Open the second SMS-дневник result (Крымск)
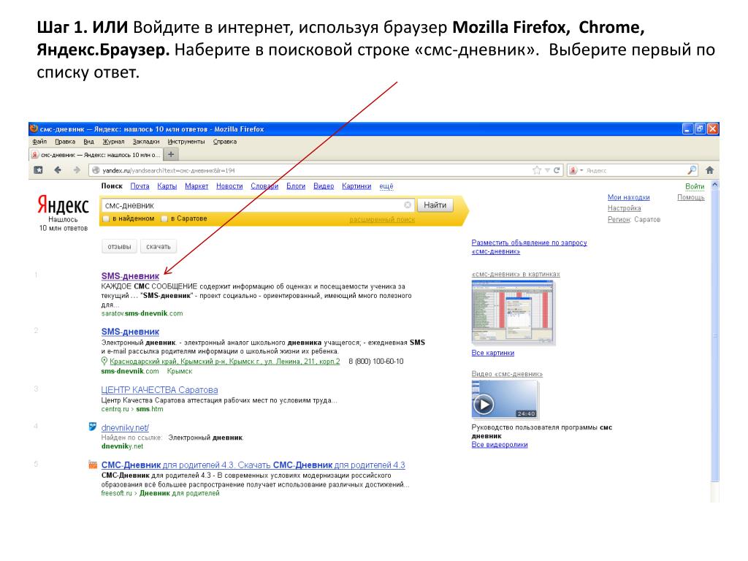This screenshot has height=561, width=748. [130, 332]
